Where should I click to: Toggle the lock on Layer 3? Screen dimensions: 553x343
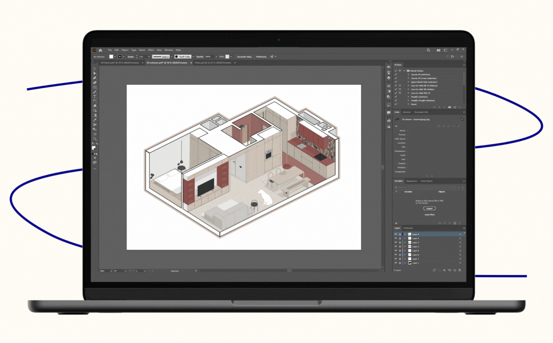pos(400,242)
